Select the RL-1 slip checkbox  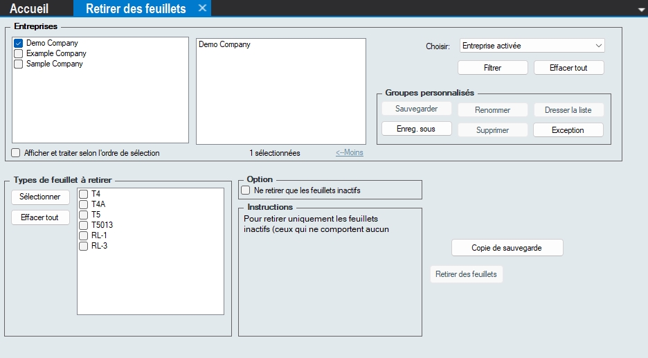point(83,235)
